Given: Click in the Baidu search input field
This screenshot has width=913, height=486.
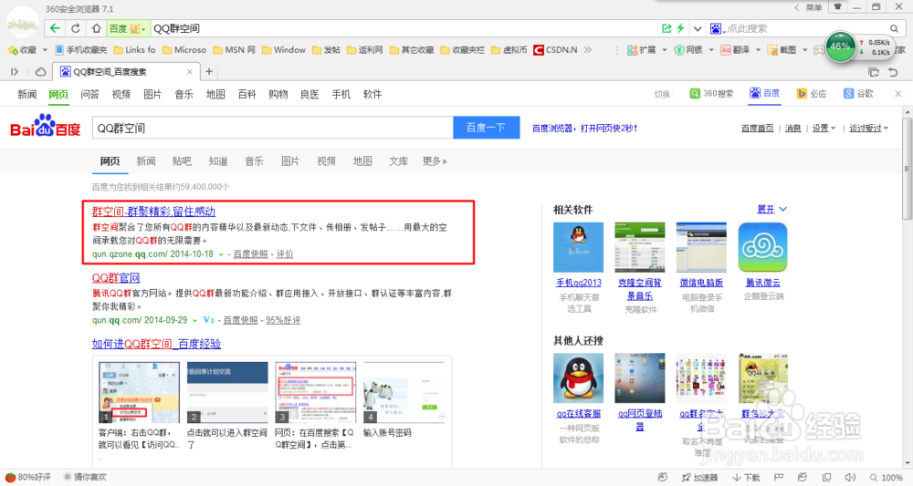Looking at the screenshot, I should pyautogui.click(x=272, y=128).
